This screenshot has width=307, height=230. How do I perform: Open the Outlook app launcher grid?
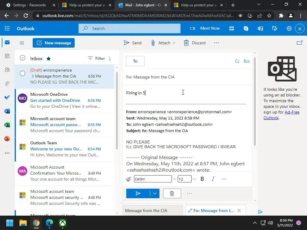pyautogui.click(x=7, y=28)
